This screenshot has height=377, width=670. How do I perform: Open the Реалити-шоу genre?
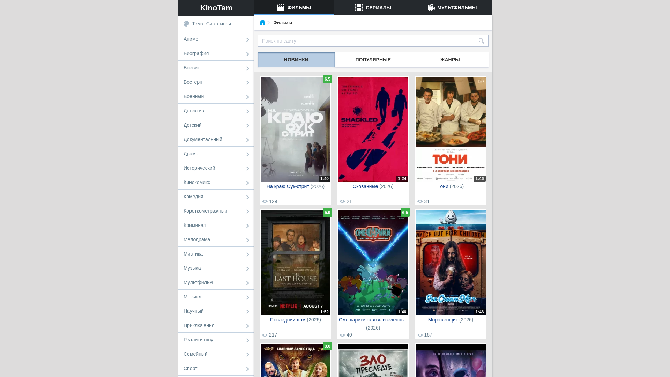(x=216, y=340)
